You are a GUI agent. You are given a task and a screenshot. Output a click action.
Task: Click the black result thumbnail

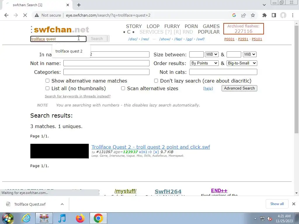60,151
